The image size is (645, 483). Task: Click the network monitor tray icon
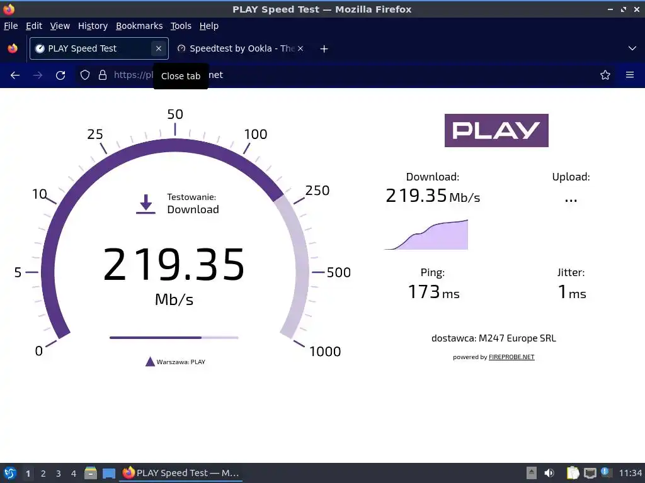click(590, 473)
